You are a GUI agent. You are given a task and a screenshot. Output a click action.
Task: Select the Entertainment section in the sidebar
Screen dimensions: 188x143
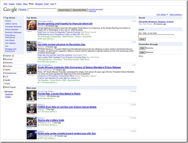(11, 73)
